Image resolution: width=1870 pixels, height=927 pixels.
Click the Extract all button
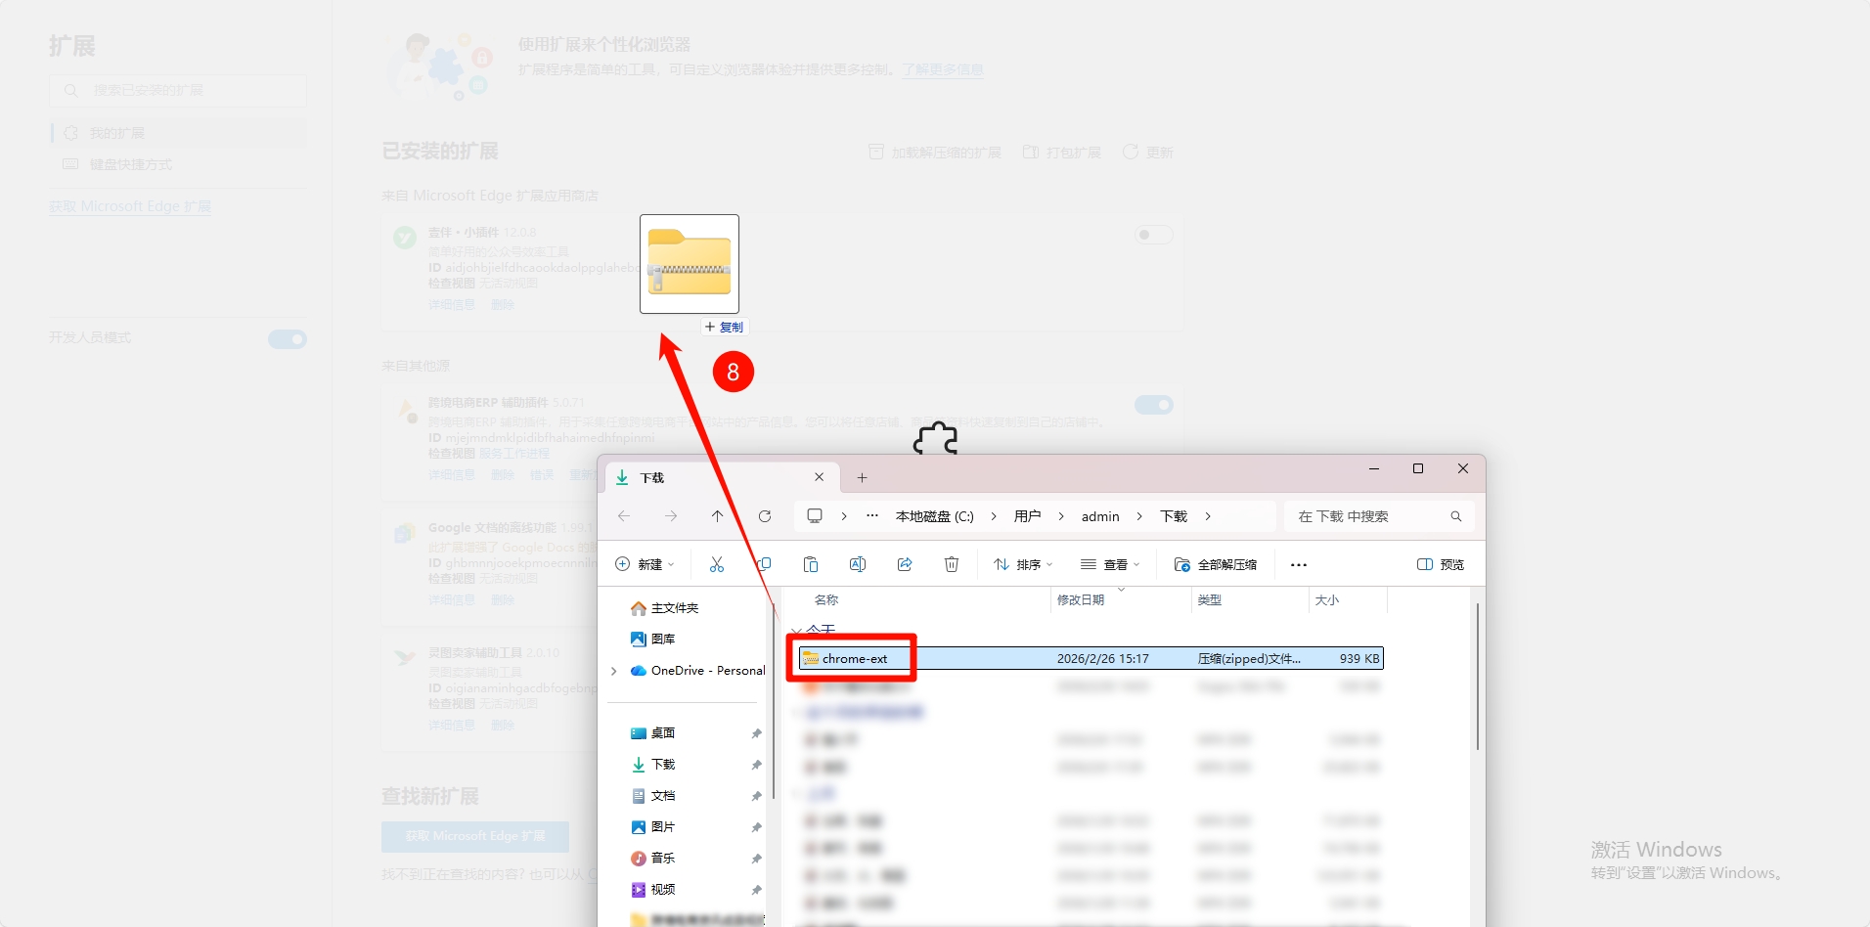pyautogui.click(x=1216, y=564)
